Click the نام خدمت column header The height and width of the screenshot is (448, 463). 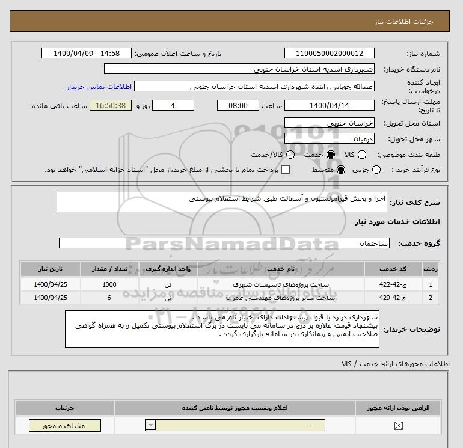coord(281,269)
